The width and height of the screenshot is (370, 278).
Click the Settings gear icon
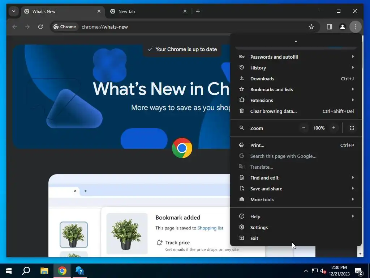(242, 227)
